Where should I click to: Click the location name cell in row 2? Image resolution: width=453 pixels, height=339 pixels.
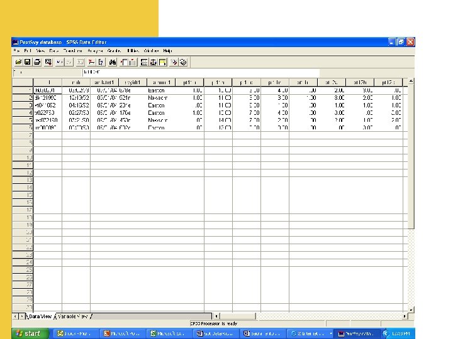[161, 98]
